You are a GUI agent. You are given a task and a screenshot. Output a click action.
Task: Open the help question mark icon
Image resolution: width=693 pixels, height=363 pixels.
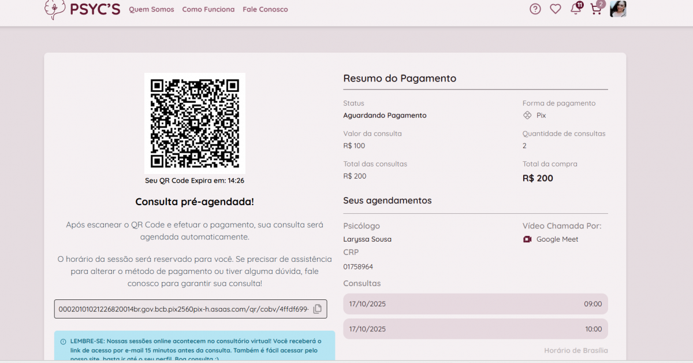pyautogui.click(x=535, y=9)
